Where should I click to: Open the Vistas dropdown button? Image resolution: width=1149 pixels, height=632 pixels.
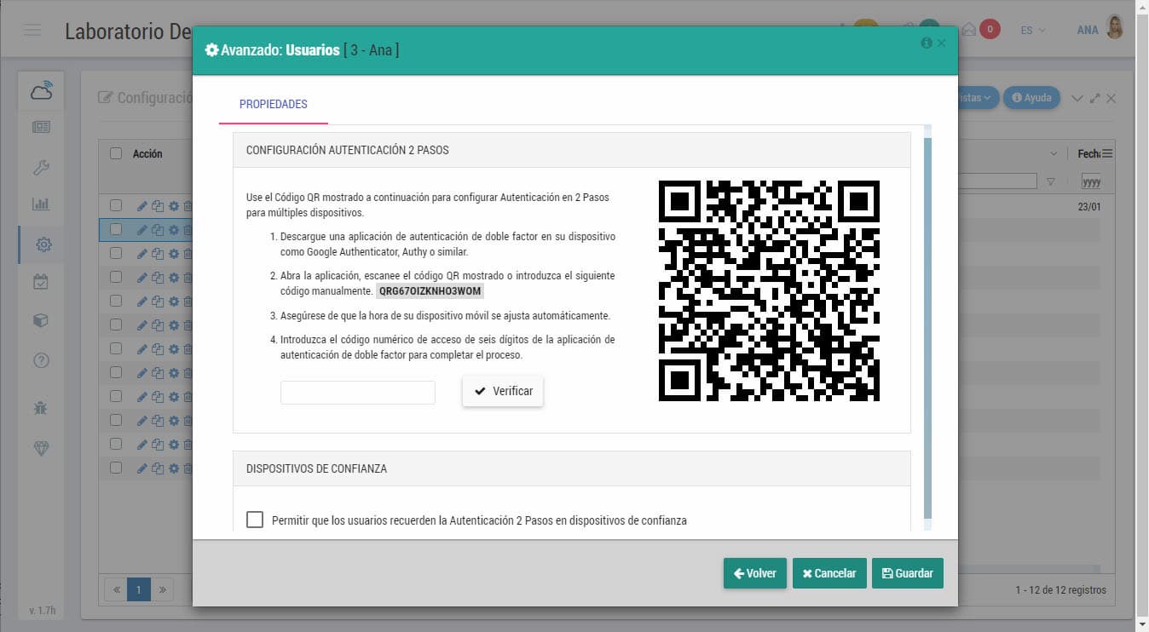pos(979,98)
